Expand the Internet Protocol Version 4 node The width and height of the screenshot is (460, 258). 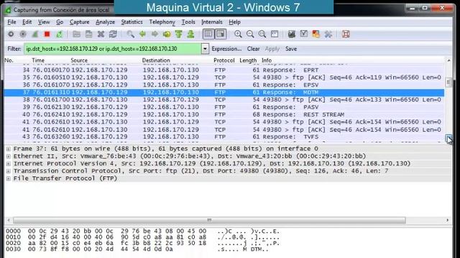click(x=9, y=164)
